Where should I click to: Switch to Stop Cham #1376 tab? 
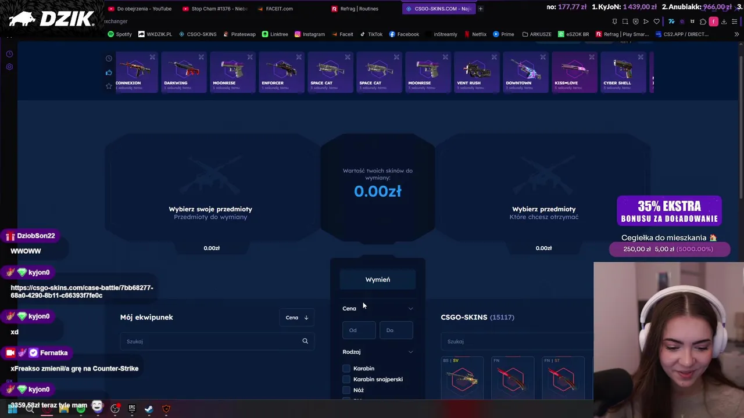click(x=215, y=9)
